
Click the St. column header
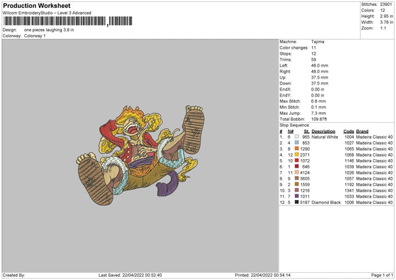click(x=306, y=131)
